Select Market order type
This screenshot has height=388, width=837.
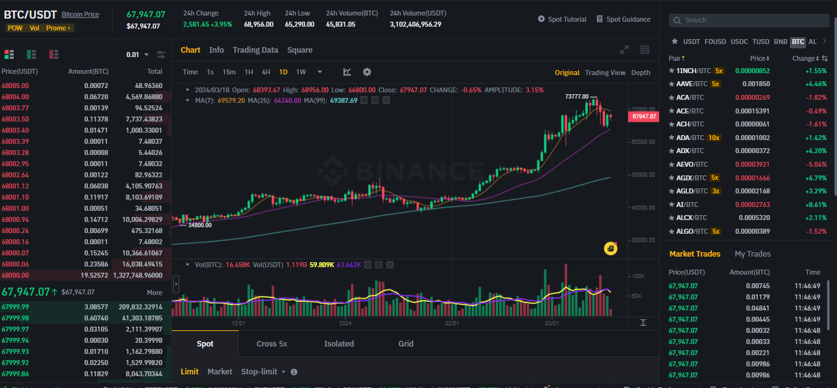coord(219,371)
